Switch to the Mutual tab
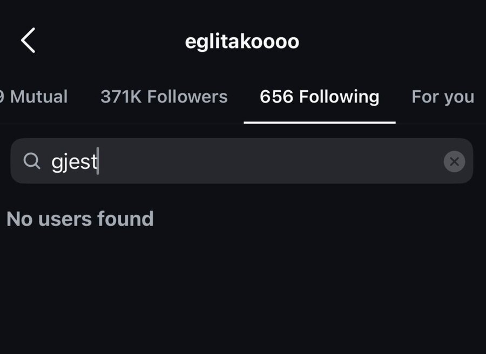486x354 pixels. pyautogui.click(x=34, y=97)
